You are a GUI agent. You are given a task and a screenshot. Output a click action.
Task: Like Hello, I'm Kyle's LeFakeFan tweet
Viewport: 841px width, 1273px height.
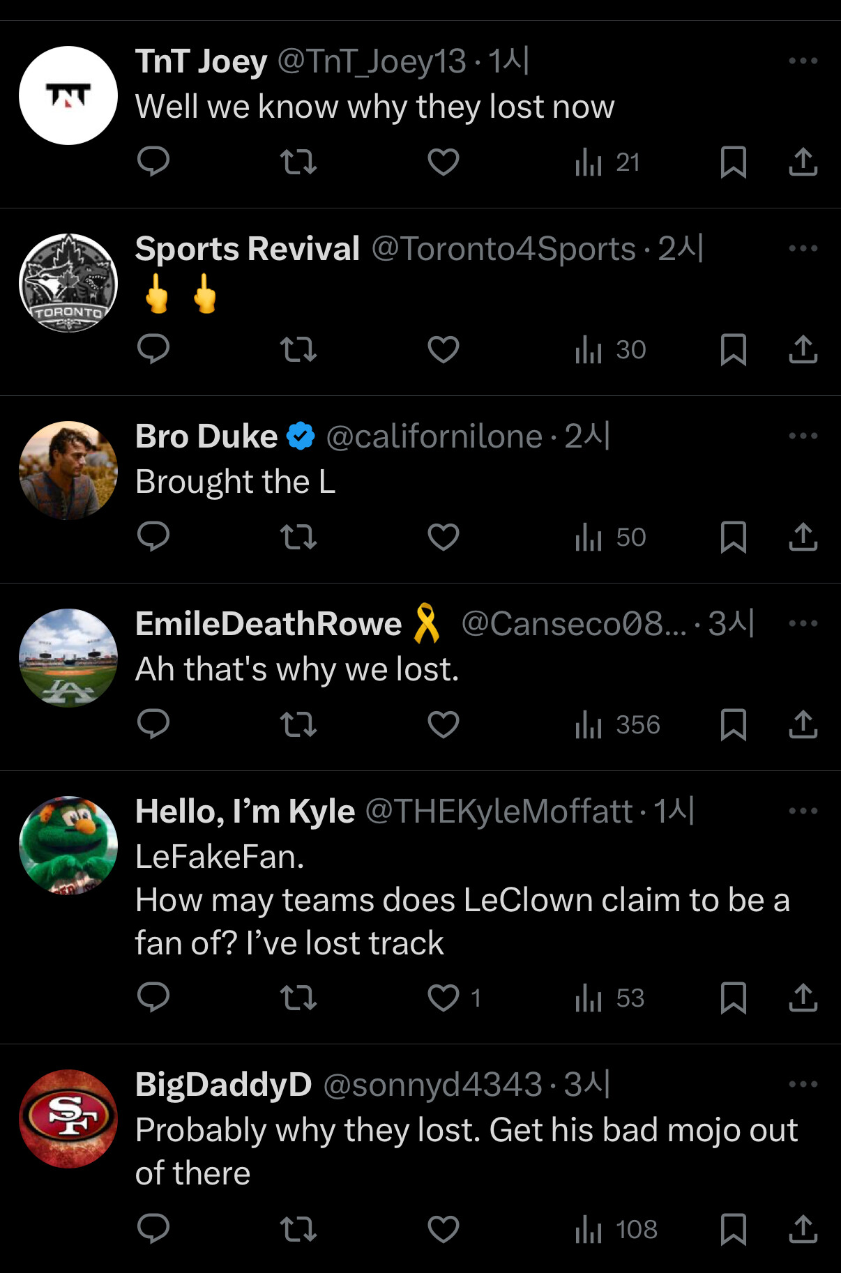[444, 998]
